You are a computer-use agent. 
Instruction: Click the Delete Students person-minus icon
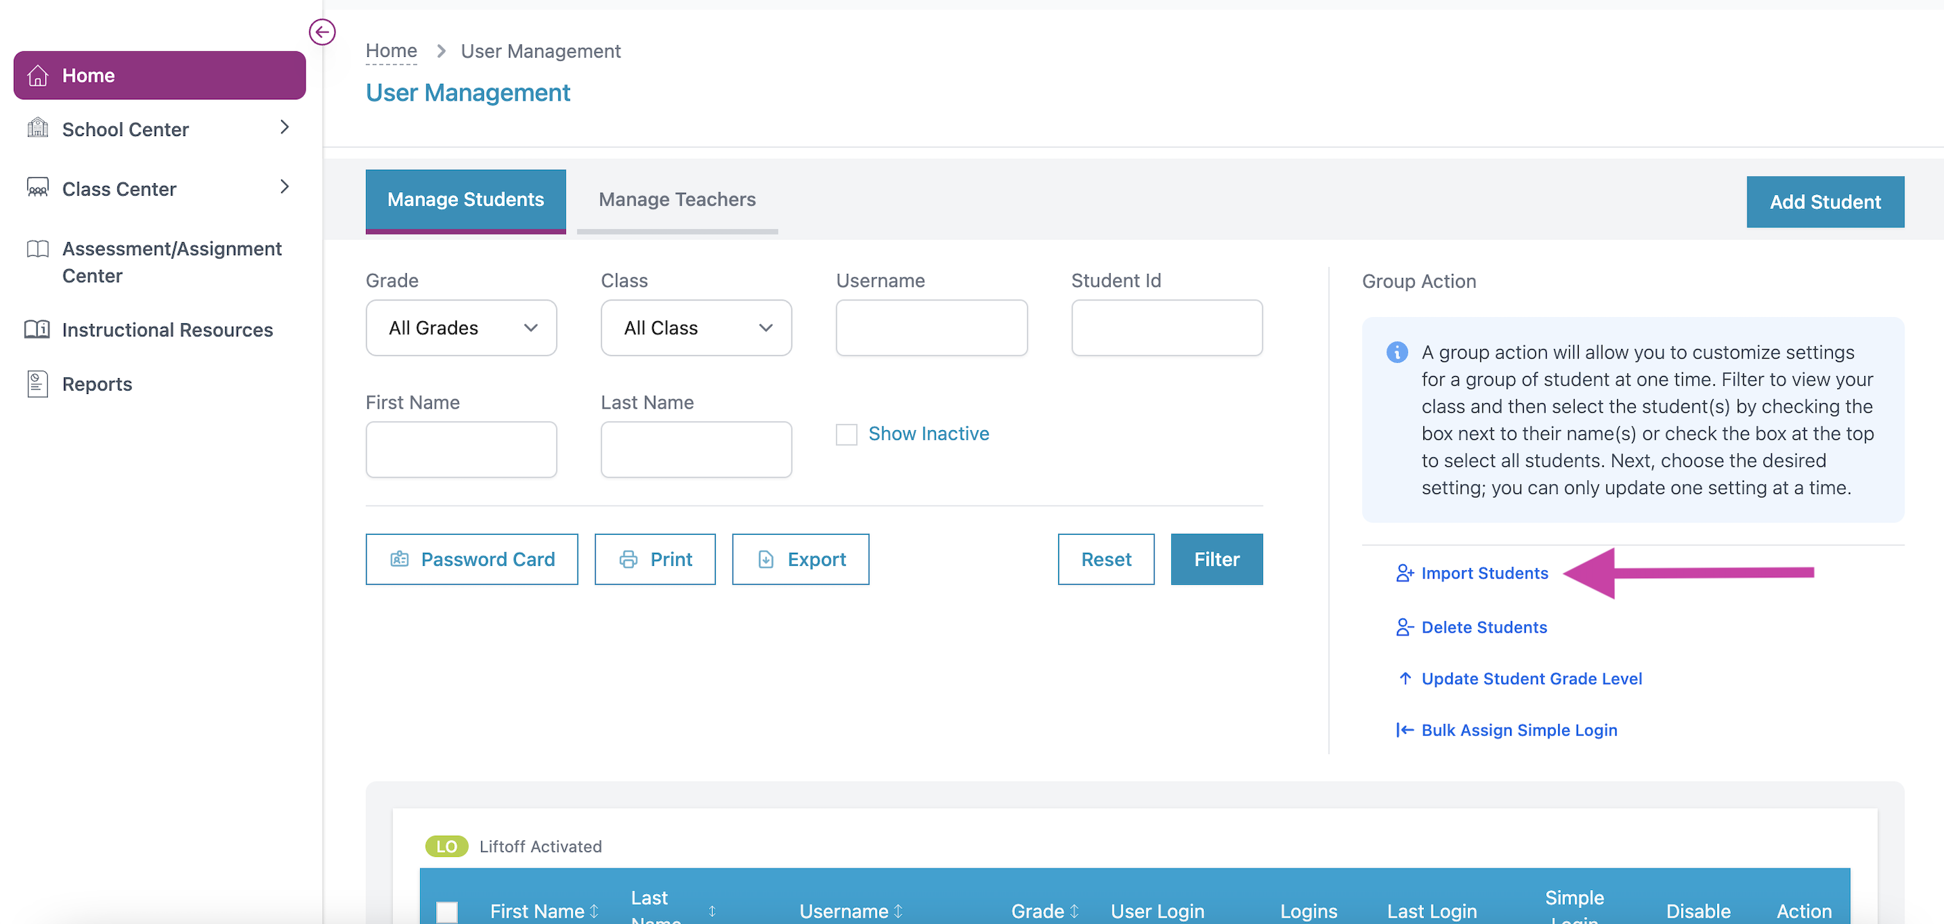point(1405,628)
